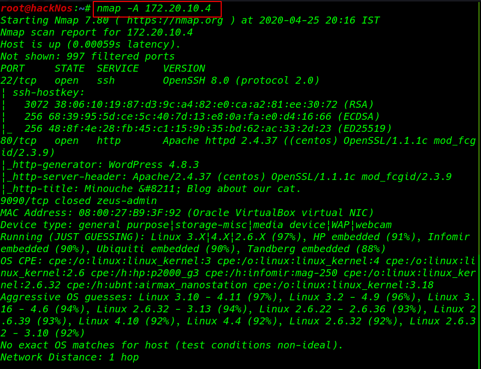This screenshot has height=369, width=481.
Task: Select the ECDSA hostkey fingerprint line
Action: pyautogui.click(x=202, y=116)
